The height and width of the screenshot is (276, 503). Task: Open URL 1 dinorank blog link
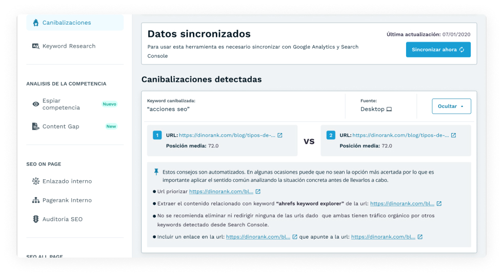[x=227, y=136]
